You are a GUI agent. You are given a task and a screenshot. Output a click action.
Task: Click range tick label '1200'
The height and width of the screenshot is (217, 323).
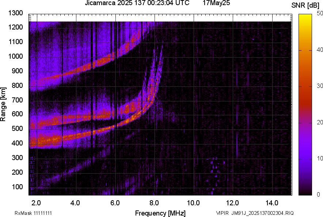pyautogui.click(x=16, y=27)
